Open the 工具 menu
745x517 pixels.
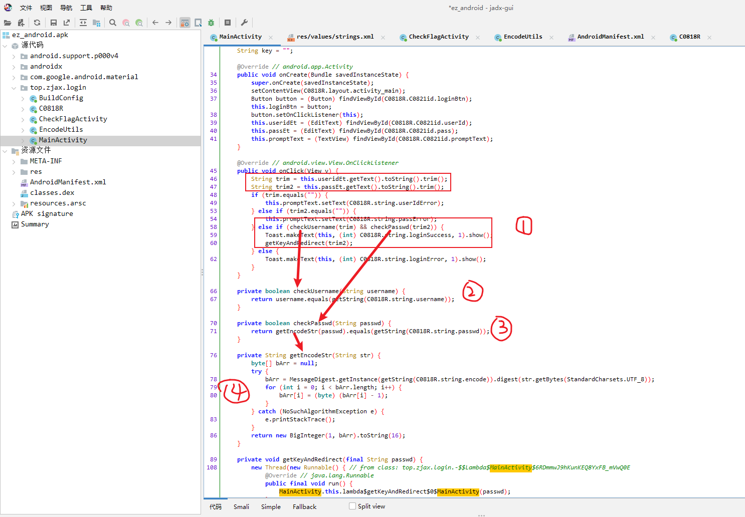86,8
